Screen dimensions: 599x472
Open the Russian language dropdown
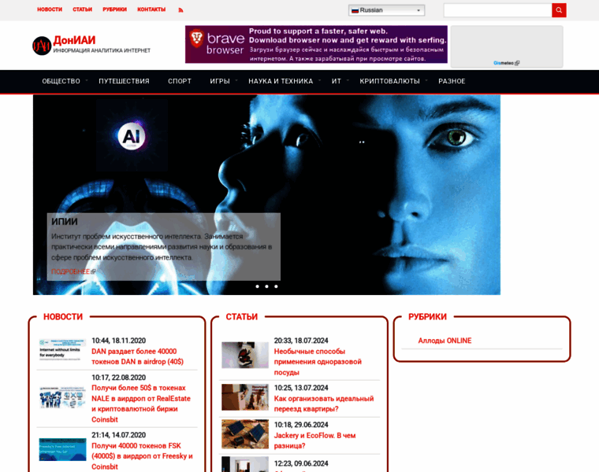pos(387,10)
